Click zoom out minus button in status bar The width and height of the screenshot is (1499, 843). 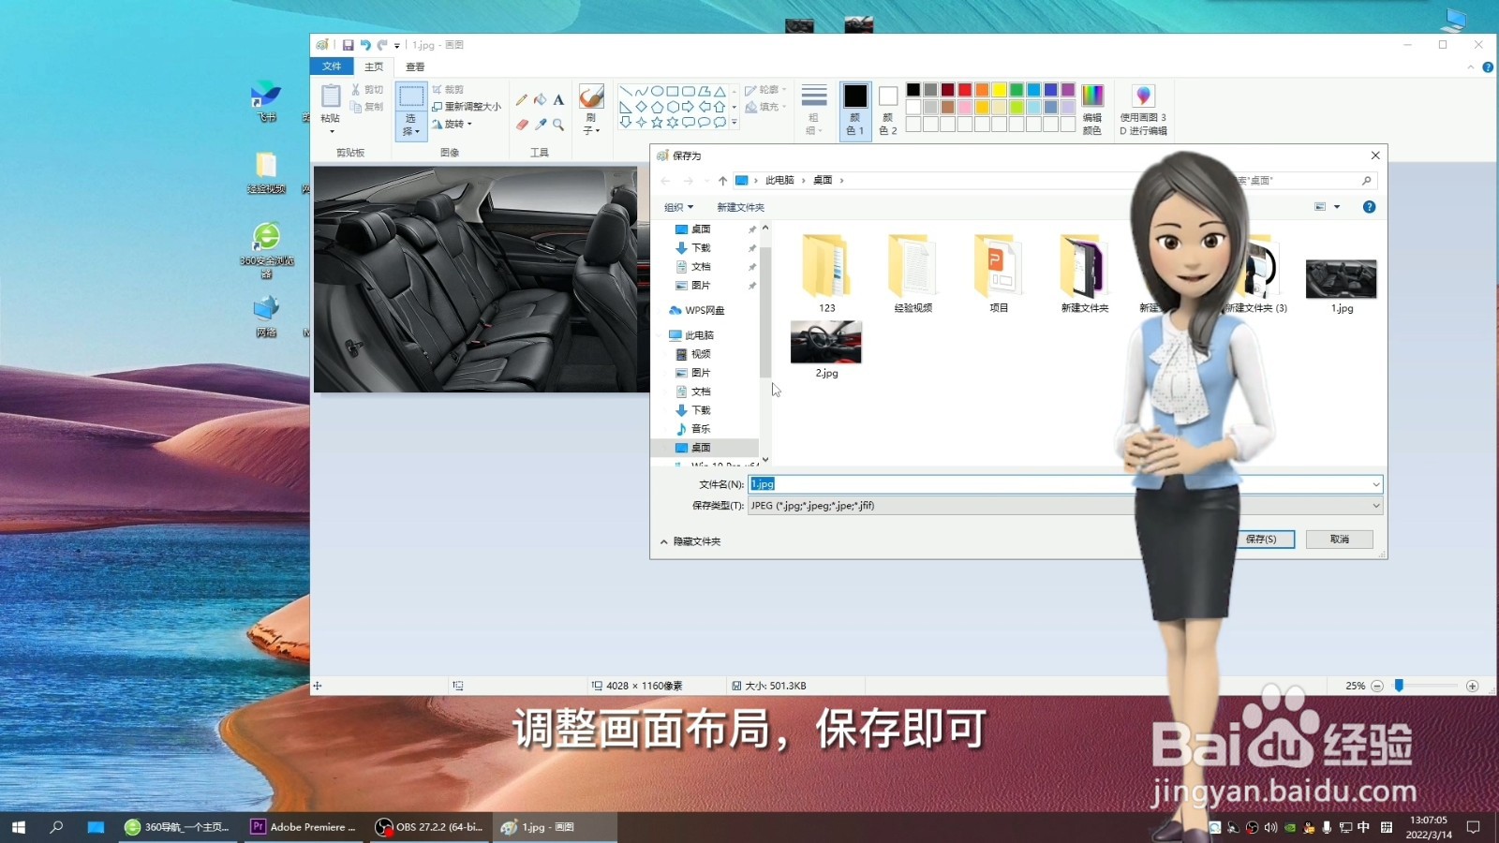click(1377, 687)
